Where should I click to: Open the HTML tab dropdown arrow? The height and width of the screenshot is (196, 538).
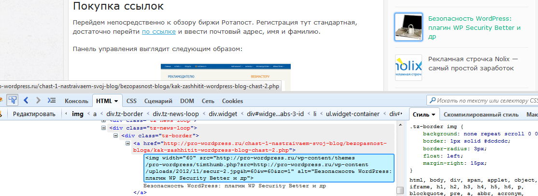point(116,101)
